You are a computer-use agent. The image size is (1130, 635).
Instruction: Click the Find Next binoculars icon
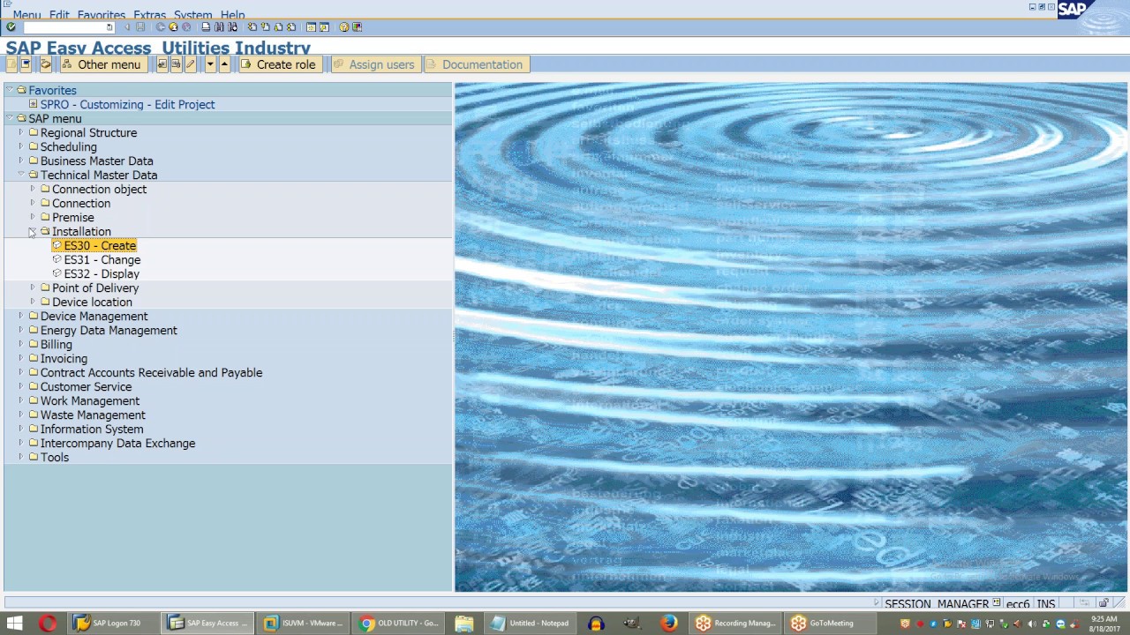[232, 27]
